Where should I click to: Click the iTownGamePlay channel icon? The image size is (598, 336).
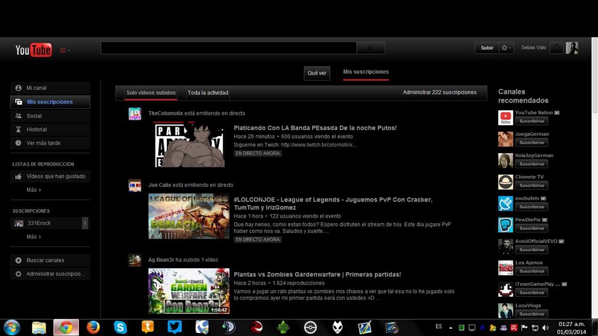click(x=505, y=289)
